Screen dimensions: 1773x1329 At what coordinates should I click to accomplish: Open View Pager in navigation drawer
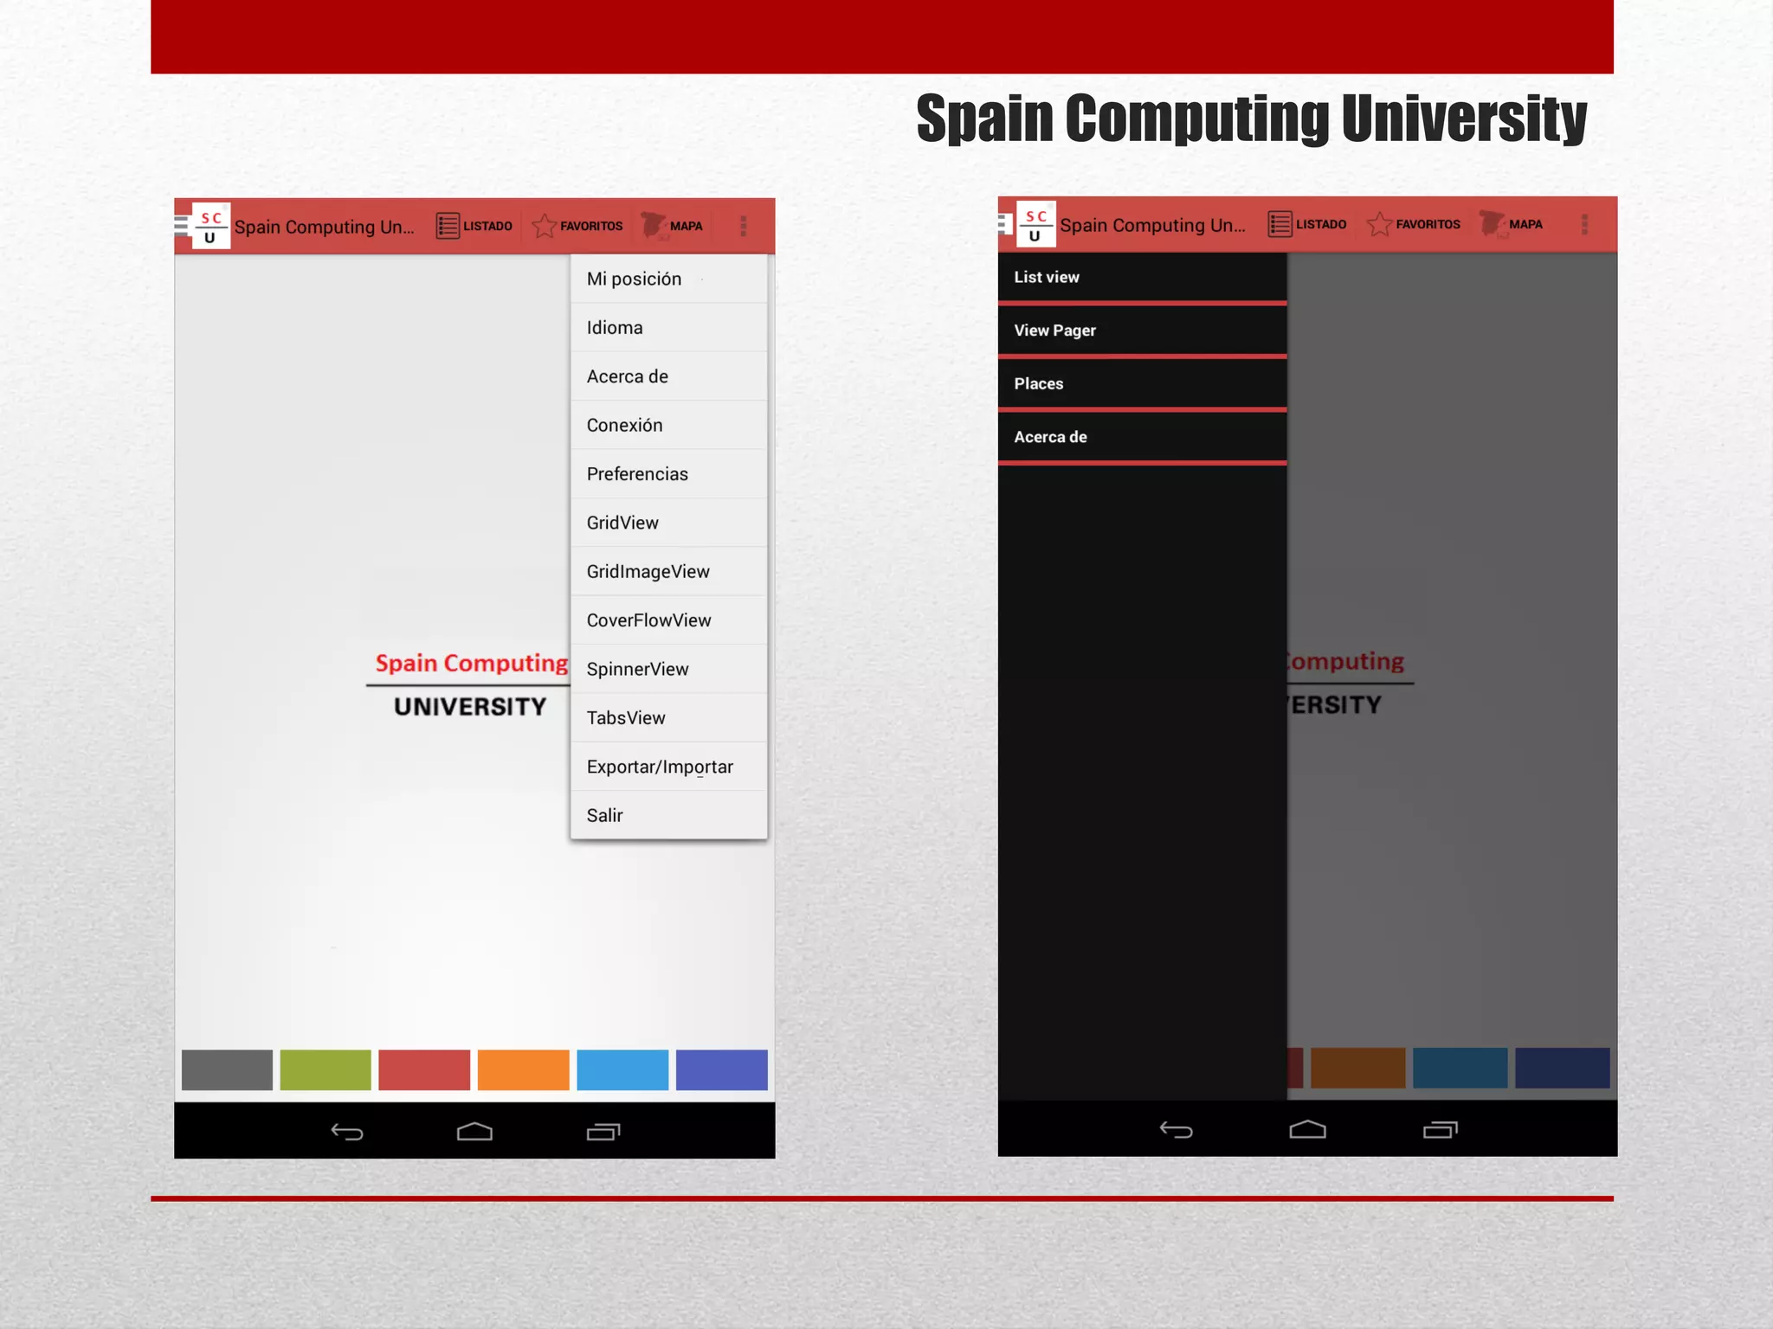(1142, 331)
